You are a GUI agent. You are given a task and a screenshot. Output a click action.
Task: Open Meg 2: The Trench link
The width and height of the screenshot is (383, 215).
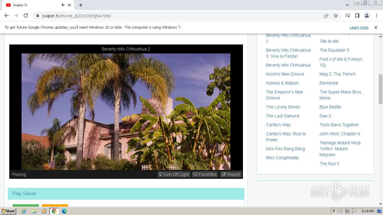pyautogui.click(x=337, y=74)
